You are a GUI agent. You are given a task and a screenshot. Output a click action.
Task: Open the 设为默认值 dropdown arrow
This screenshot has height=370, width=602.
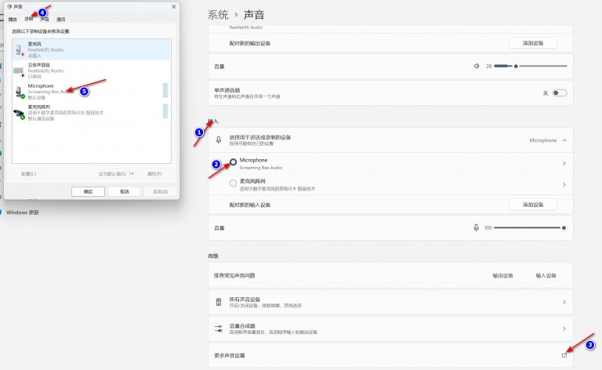point(132,174)
